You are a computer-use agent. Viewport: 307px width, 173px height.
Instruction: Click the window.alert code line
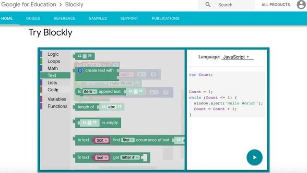[x=228, y=103]
